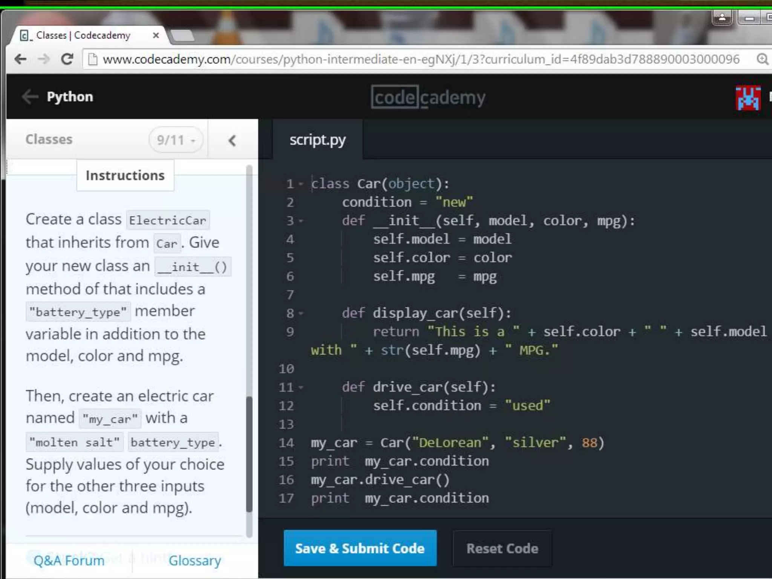
Task: Click "def drive_car(self):" on line 11
Action: coord(419,387)
